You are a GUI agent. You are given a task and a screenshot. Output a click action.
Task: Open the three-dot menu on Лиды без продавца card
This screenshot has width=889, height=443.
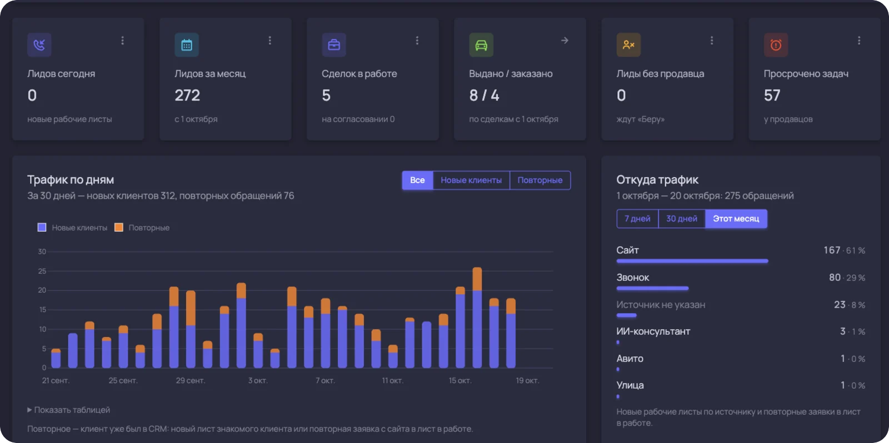click(712, 41)
